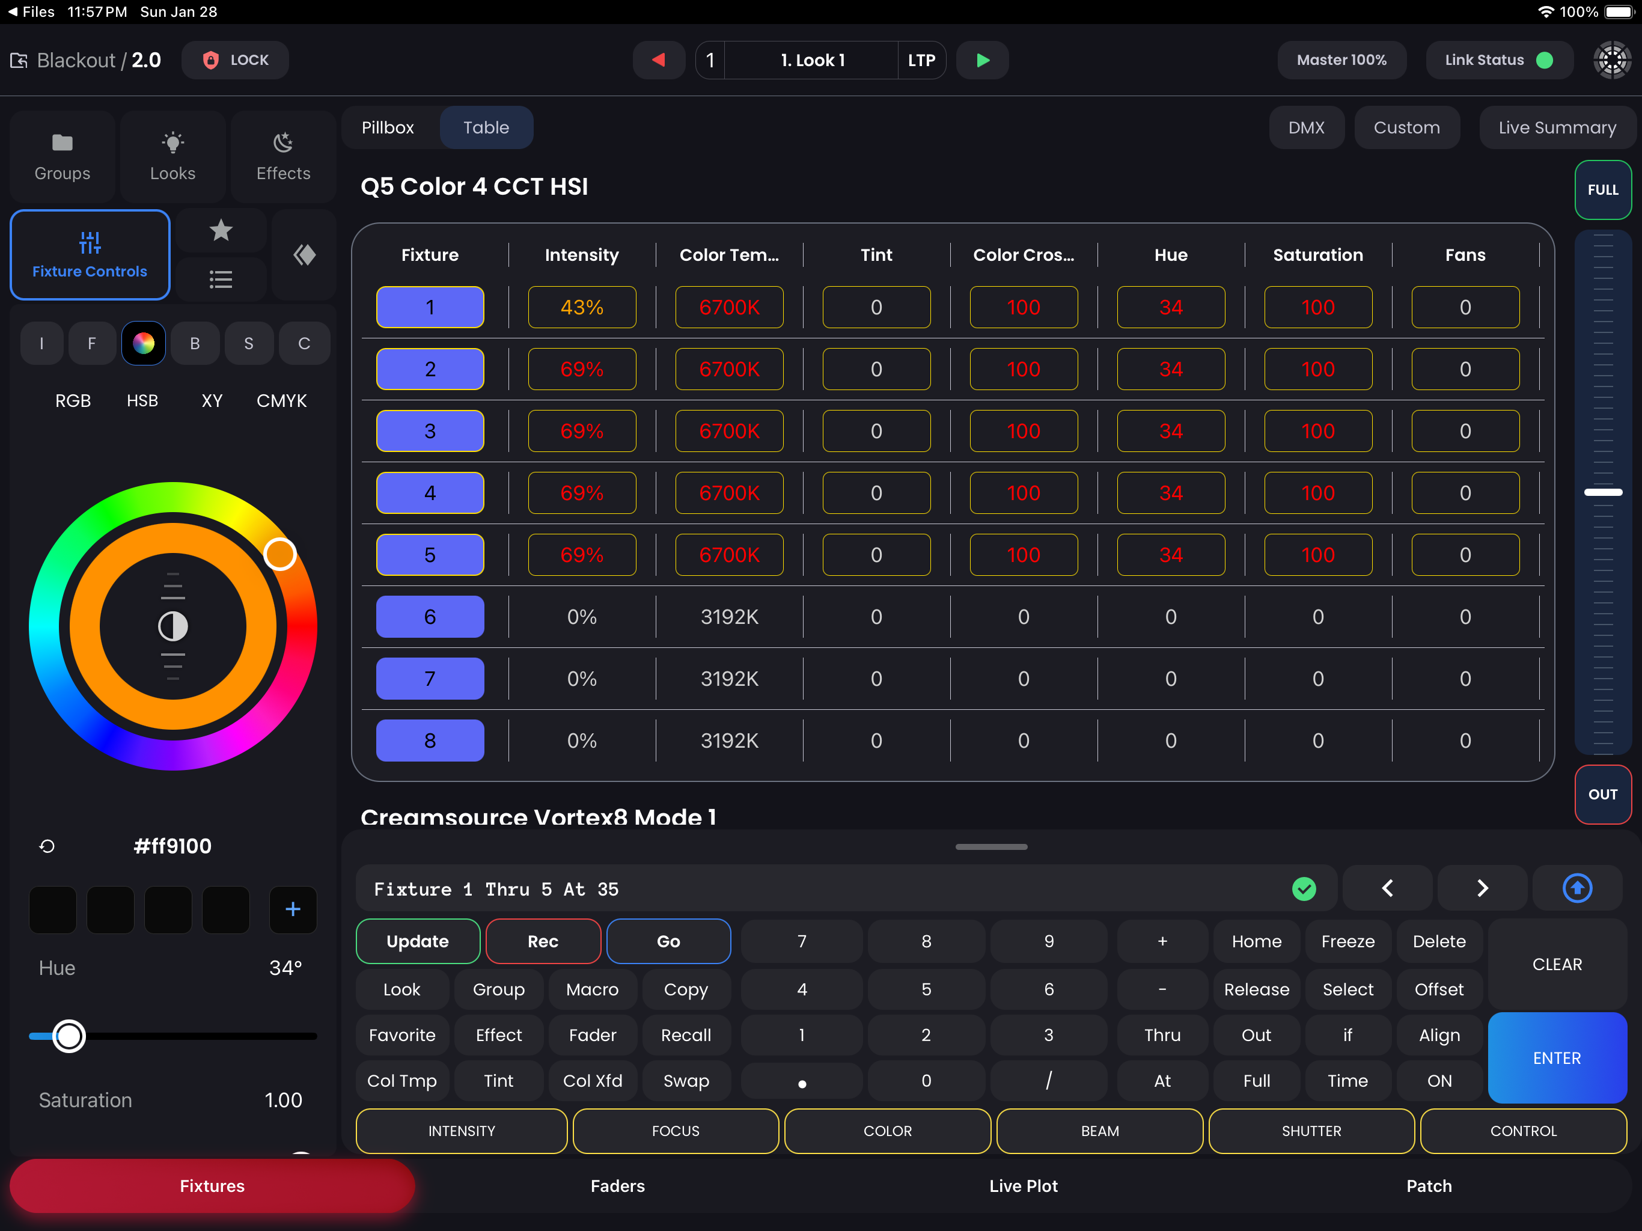Screen dimensions: 1642x1231
Task: Move command cursor left with chevron
Action: [1387, 889]
